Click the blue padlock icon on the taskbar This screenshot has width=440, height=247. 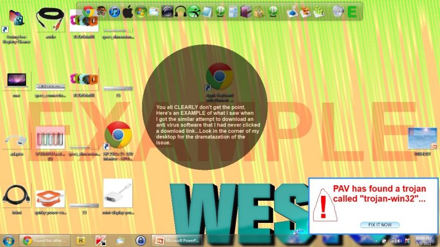tap(140, 241)
